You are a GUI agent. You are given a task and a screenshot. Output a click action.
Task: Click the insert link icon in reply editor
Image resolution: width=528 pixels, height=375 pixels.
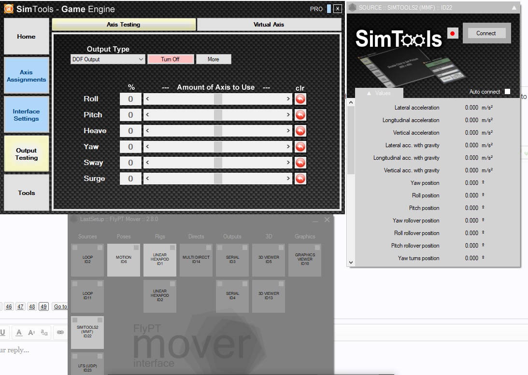pyautogui.click(x=60, y=332)
